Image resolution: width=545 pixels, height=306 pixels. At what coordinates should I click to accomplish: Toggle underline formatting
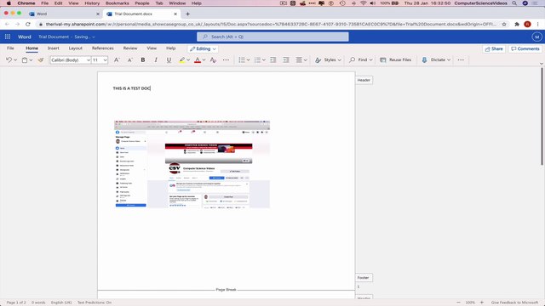click(x=169, y=60)
